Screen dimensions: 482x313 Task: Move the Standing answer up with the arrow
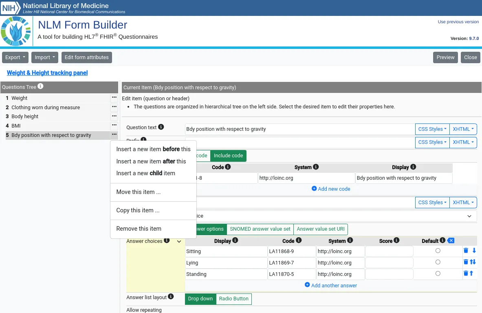click(471, 273)
